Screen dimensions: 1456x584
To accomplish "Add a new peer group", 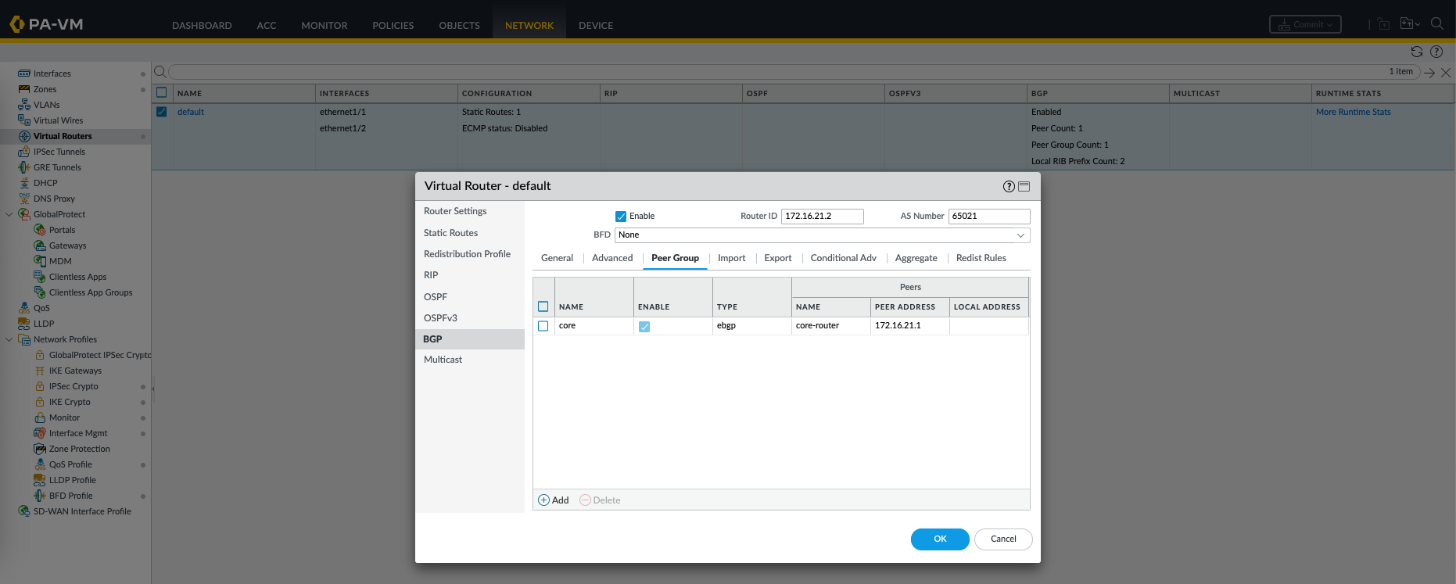I will pyautogui.click(x=554, y=500).
